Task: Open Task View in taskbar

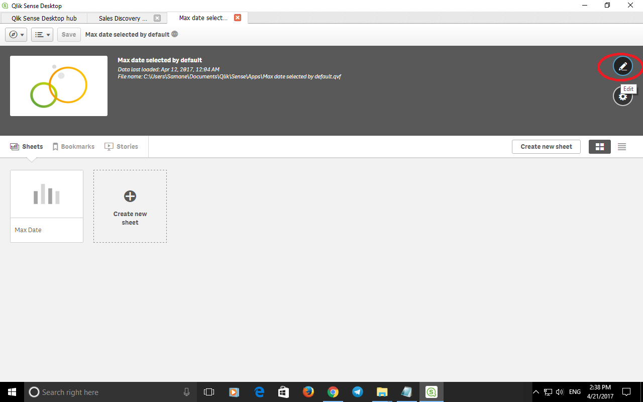Action: pyautogui.click(x=209, y=392)
